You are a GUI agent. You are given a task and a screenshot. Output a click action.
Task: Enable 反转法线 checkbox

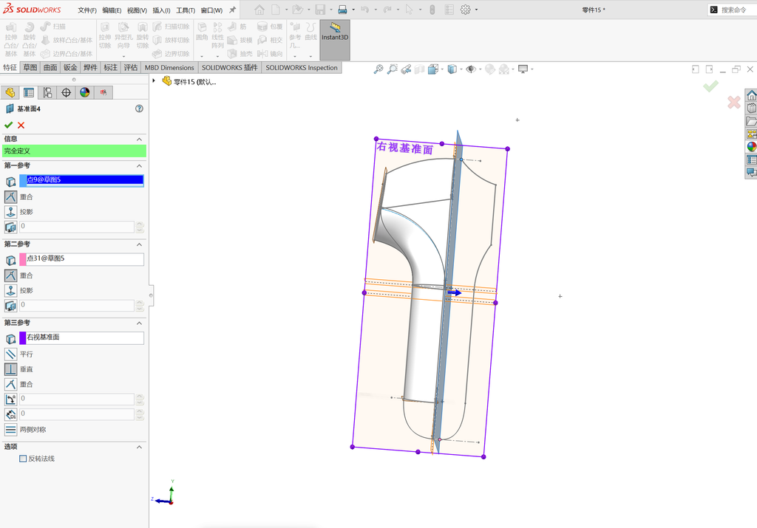pos(23,459)
